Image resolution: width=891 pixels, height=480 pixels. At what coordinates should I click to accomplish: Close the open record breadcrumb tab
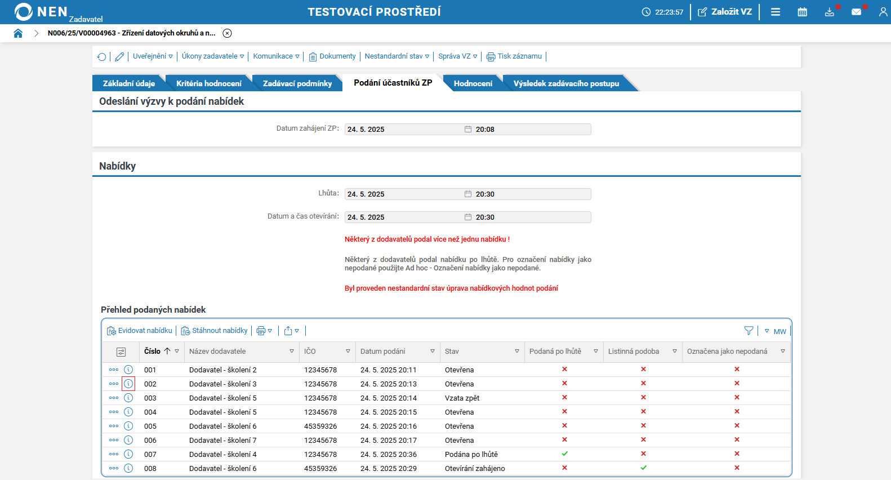(227, 33)
